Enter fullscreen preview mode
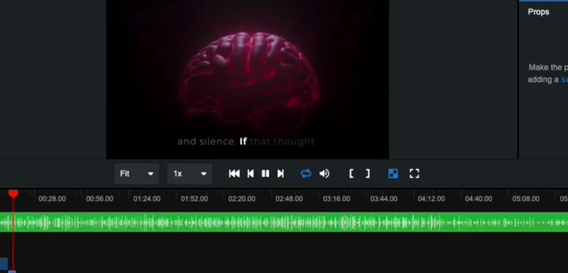This screenshot has width=568, height=273. point(414,174)
